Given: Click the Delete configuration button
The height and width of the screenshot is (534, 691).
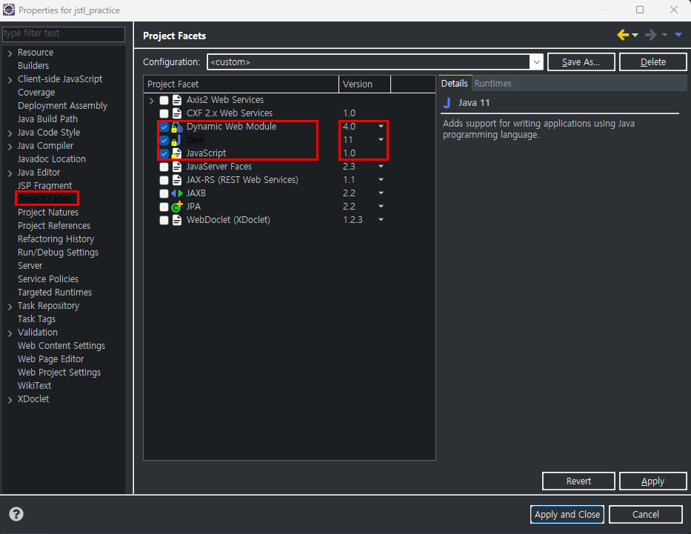Looking at the screenshot, I should pyautogui.click(x=652, y=62).
